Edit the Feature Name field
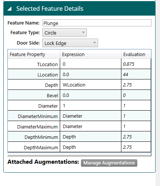 pyautogui.click(x=97, y=23)
